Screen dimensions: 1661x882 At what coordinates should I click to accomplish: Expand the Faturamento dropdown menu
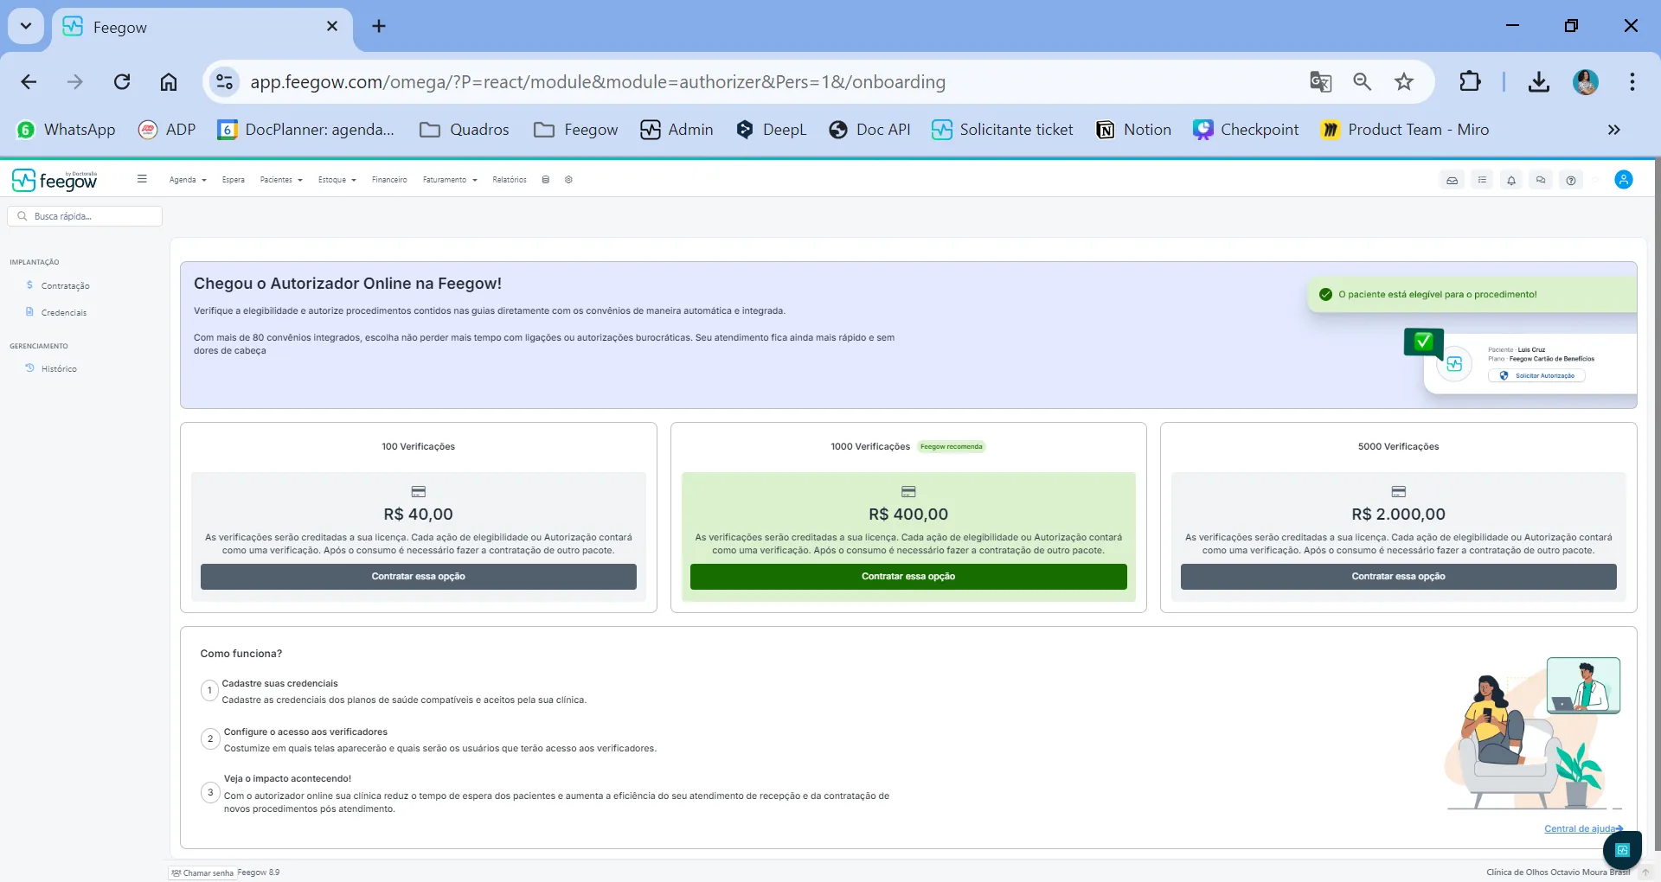click(450, 180)
